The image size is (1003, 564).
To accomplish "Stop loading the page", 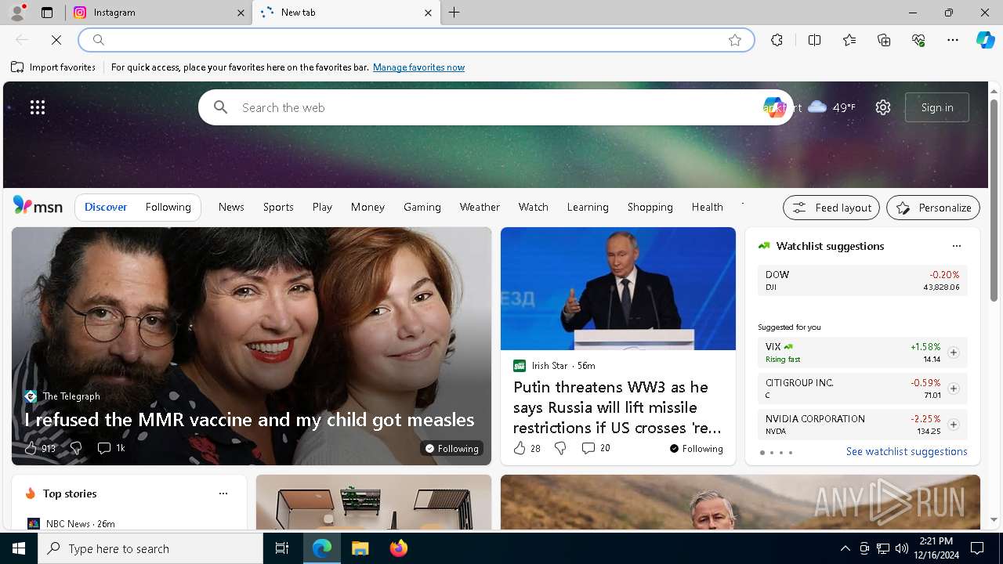I will (56, 40).
